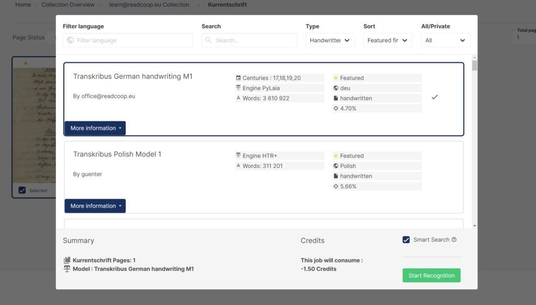Click the Search text input field
This screenshot has width=536, height=305.
pyautogui.click(x=254, y=40)
